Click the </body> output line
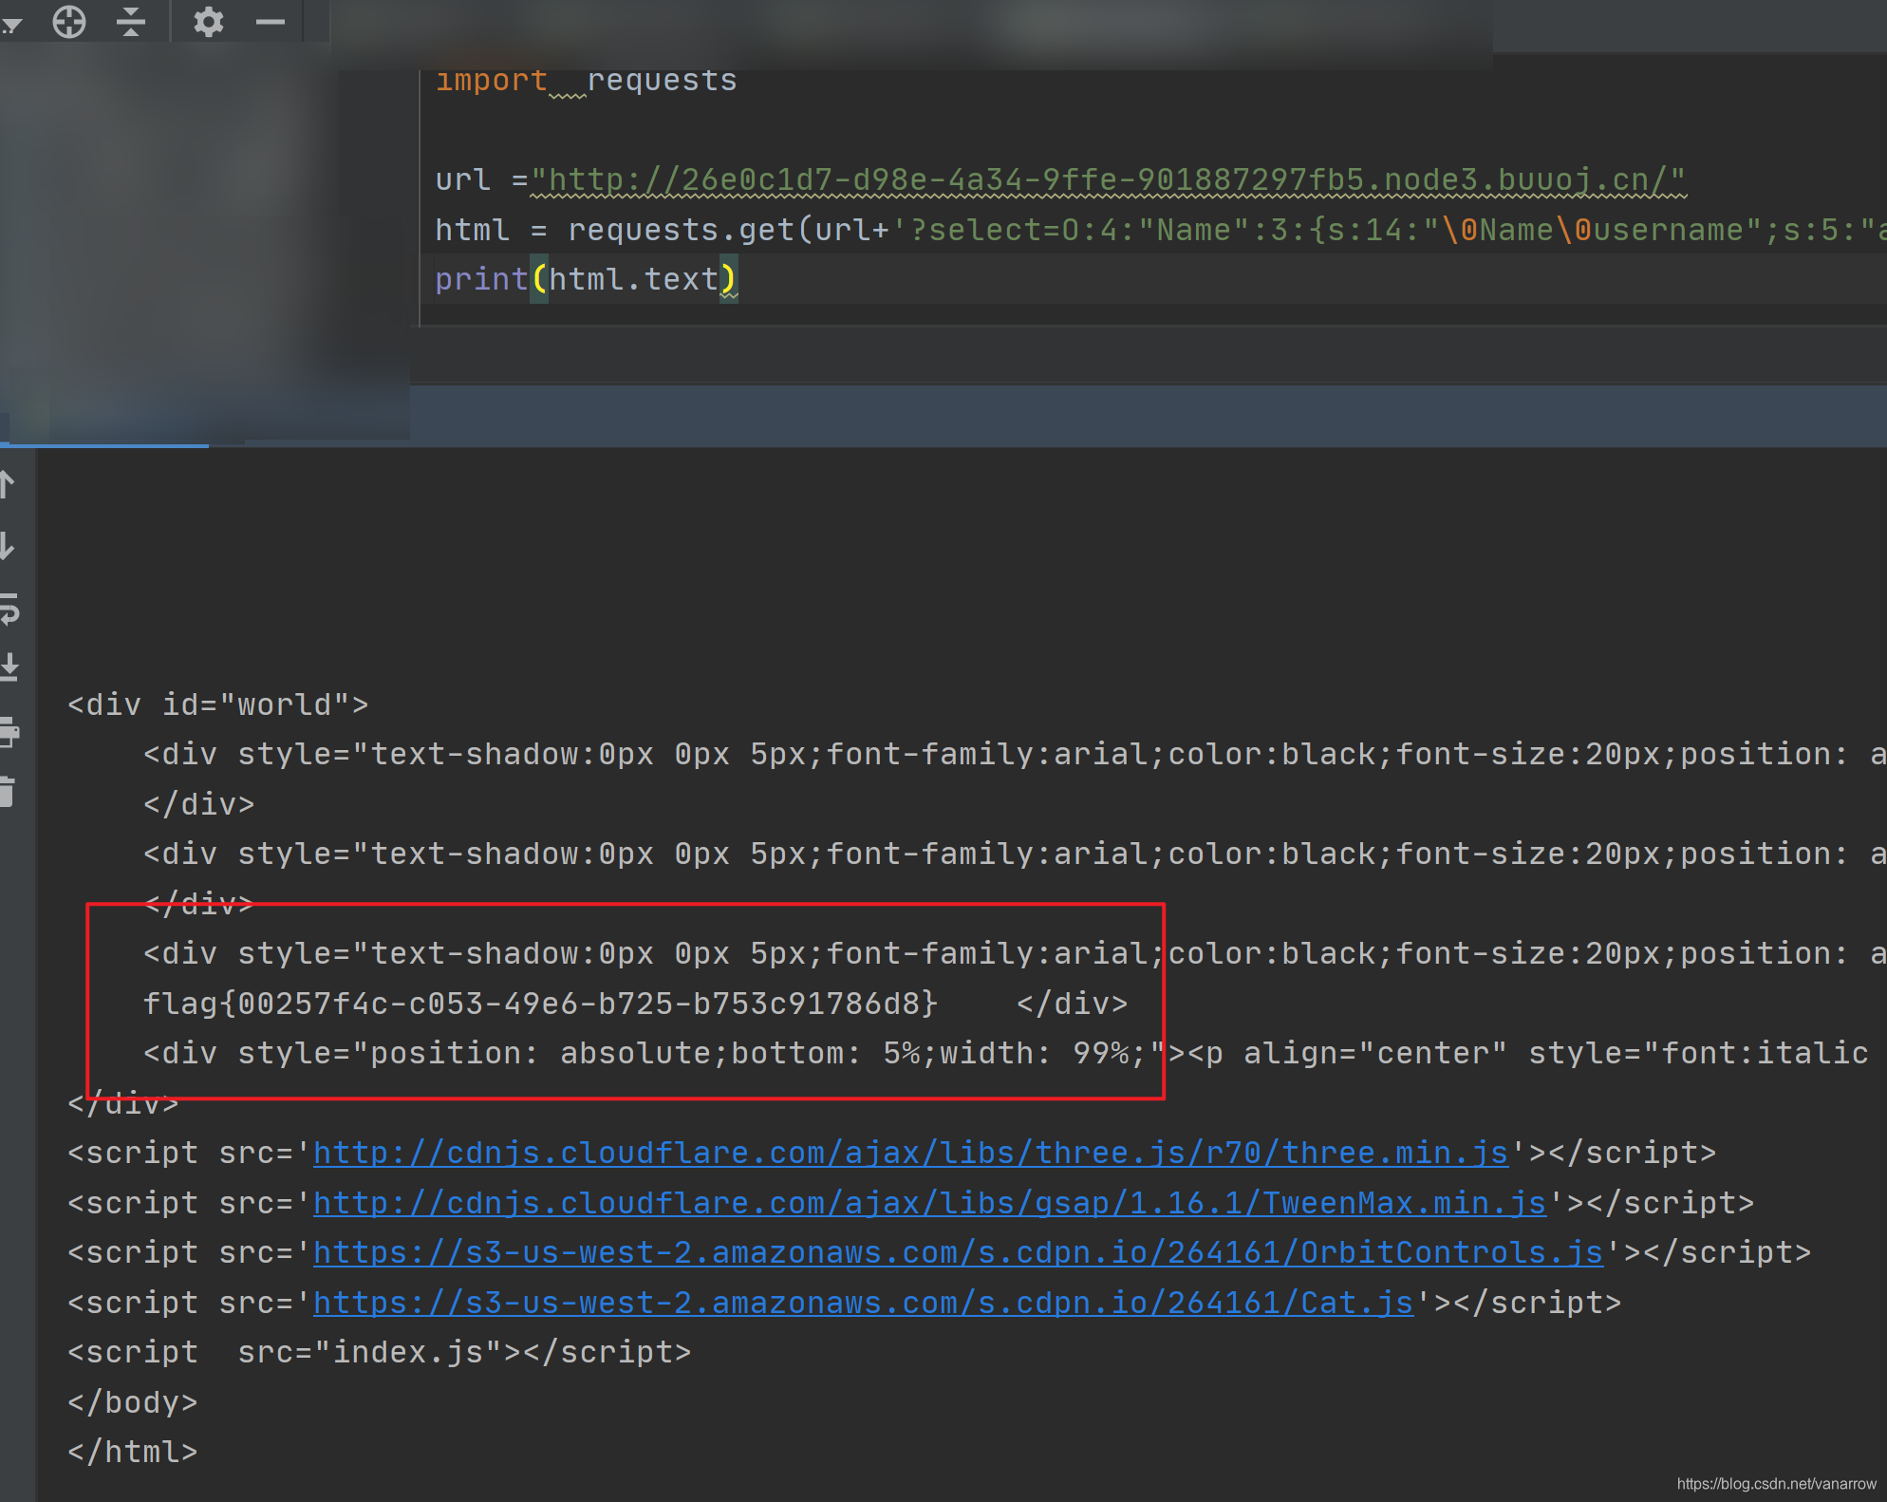Image resolution: width=1887 pixels, height=1502 pixels. click(x=132, y=1402)
